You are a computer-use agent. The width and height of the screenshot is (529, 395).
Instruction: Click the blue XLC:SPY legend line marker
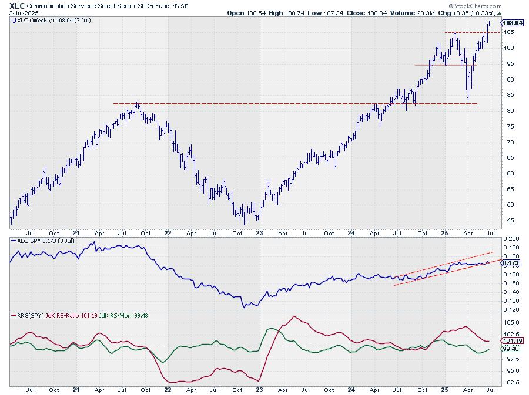coord(14,241)
